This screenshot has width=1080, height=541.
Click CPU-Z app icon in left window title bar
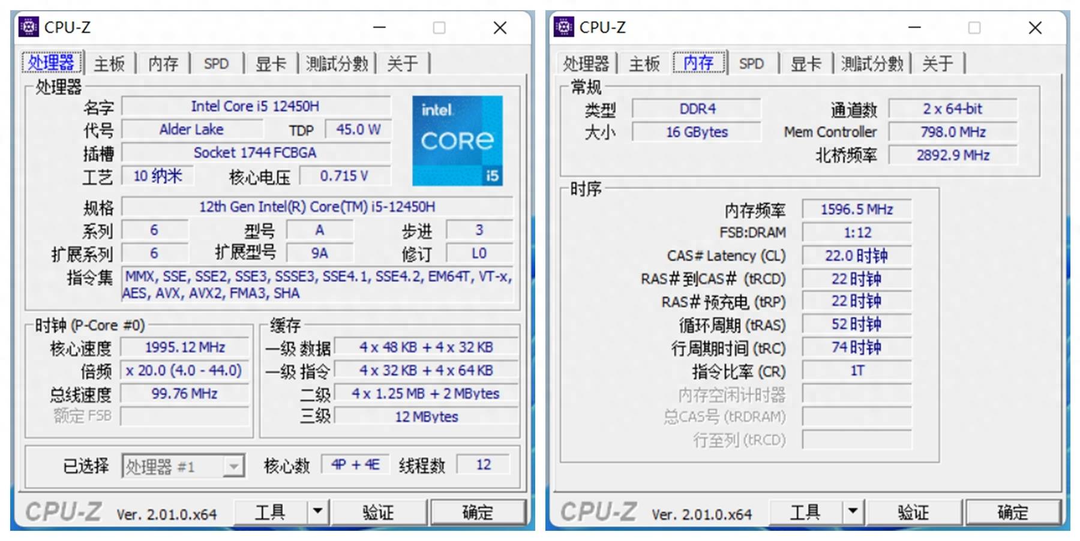point(28,27)
